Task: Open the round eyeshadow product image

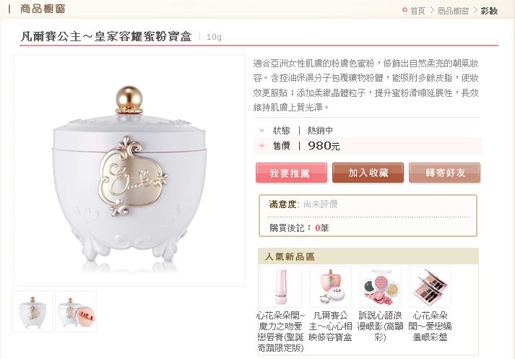Action: tap(381, 287)
